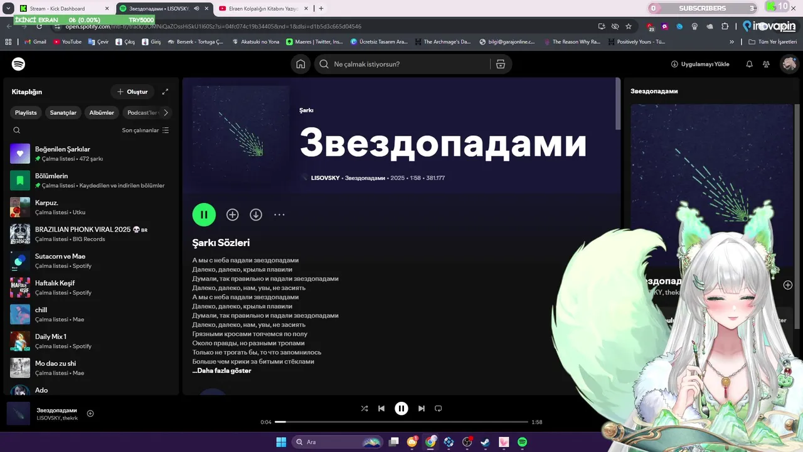Skip to the previous track
This screenshot has height=452, width=803.
381,409
